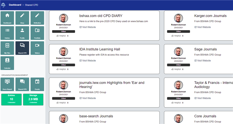Open the Videos camera tile
The height and width of the screenshot is (124, 233).
coord(37,48)
